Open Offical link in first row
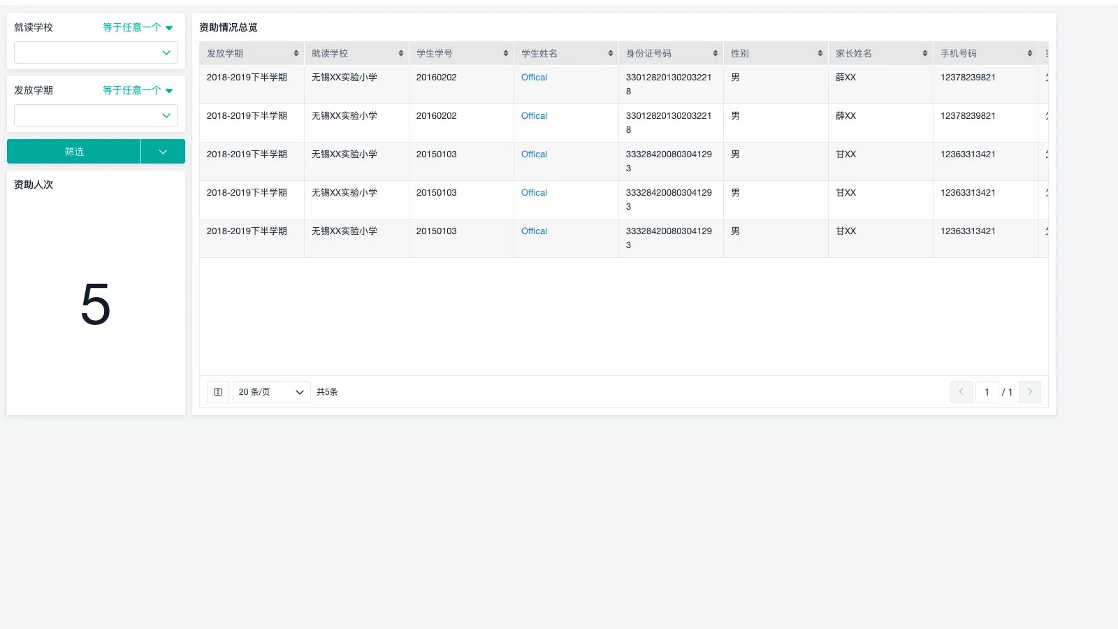Viewport: 1118px width, 629px height. [534, 78]
